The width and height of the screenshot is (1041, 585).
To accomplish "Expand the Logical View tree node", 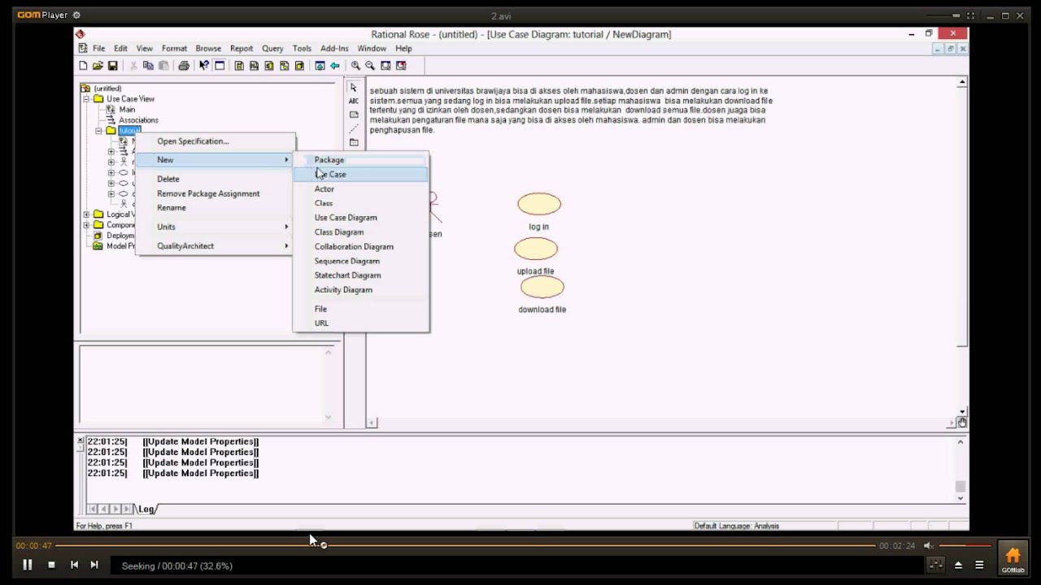I will click(x=87, y=214).
